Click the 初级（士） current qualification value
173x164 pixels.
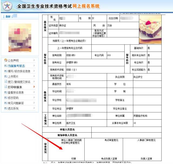(71, 70)
